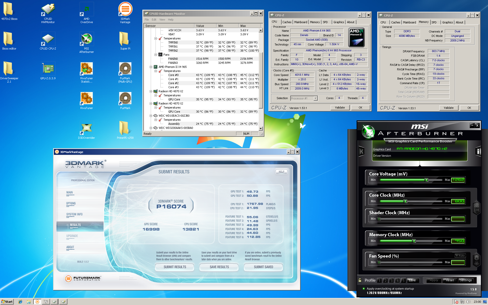Toggle Auto fan speed in Afterburner
488x305 pixels.
pyautogui.click(x=460, y=256)
